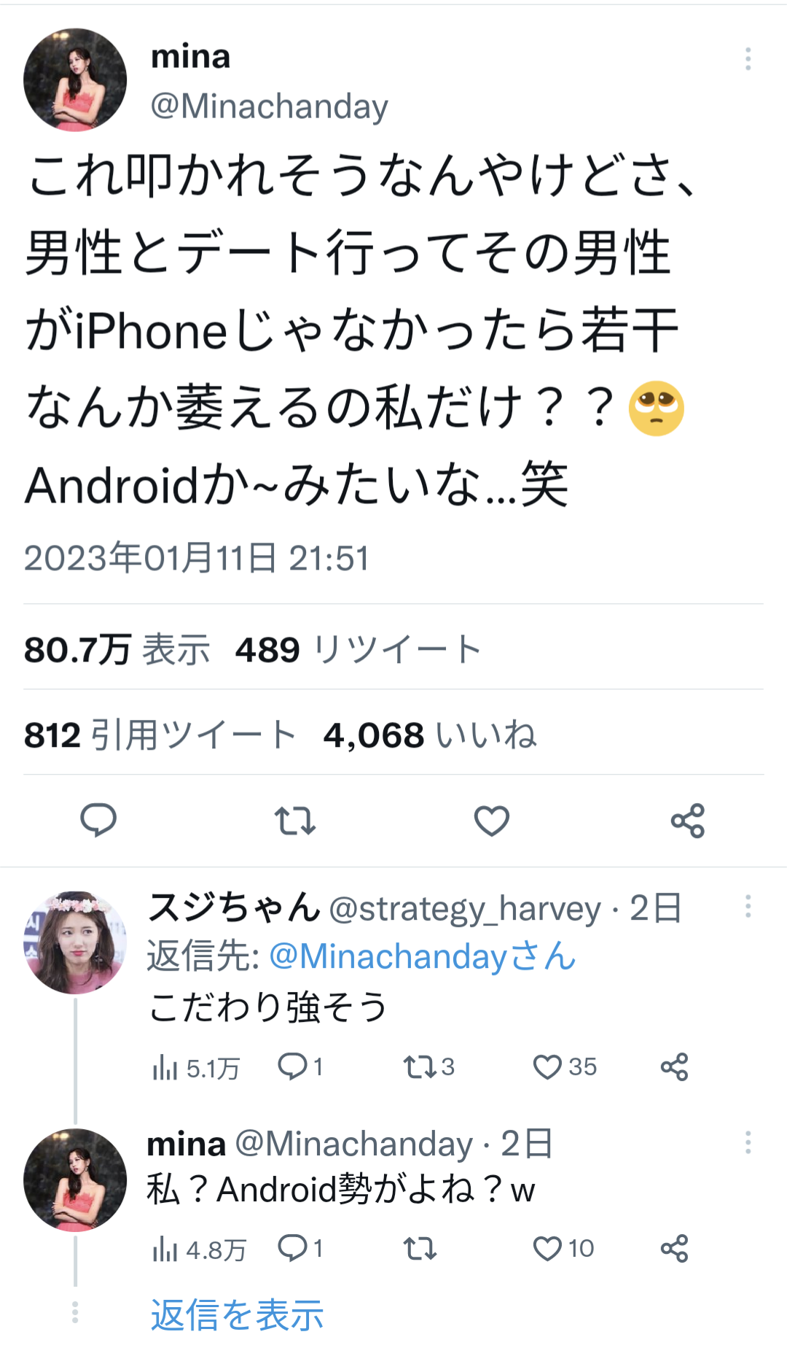Open スジちゃん's avatar with flower crown
787x1356 pixels.
pos(75,942)
